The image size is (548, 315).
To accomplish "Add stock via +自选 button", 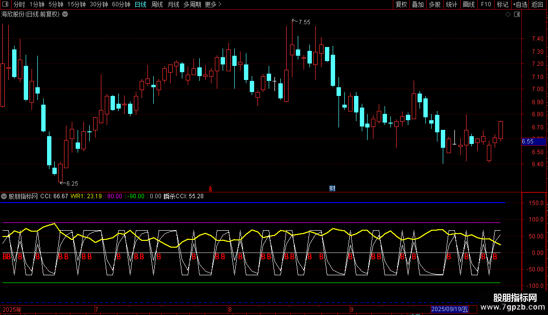I will [x=520, y=4].
